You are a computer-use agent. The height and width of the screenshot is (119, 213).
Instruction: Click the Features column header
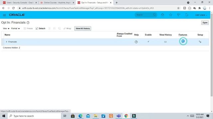pyautogui.click(x=183, y=35)
